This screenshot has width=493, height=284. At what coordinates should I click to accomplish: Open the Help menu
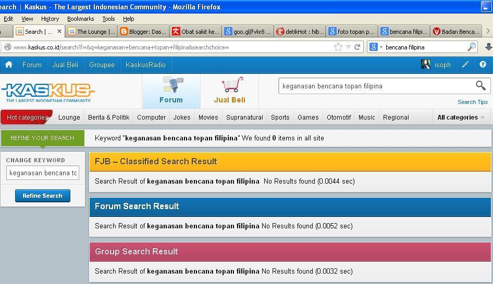[128, 19]
